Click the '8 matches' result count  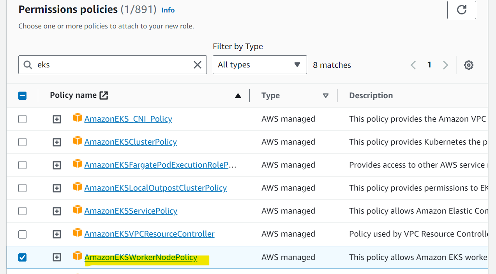point(332,65)
